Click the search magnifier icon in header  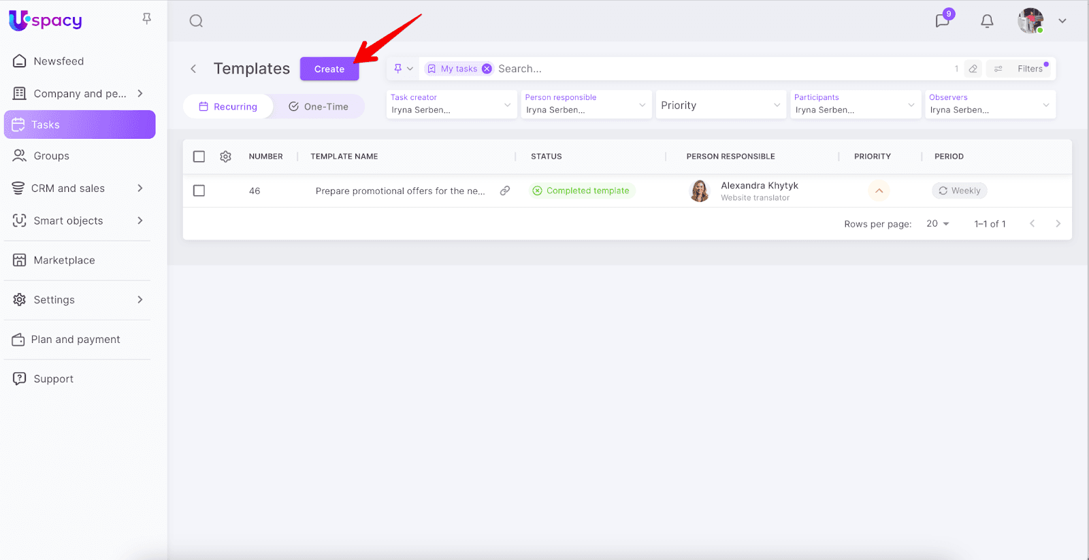[196, 21]
